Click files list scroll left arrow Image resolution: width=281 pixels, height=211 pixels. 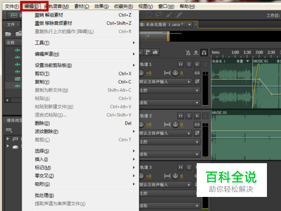pyautogui.click(x=7, y=100)
